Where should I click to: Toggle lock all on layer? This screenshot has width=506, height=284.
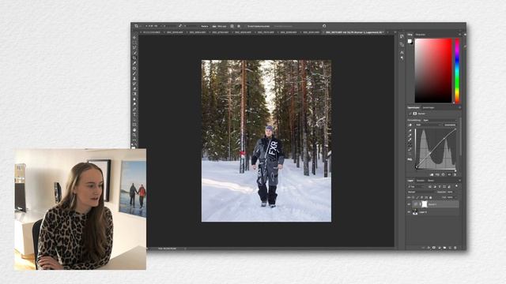(x=430, y=197)
